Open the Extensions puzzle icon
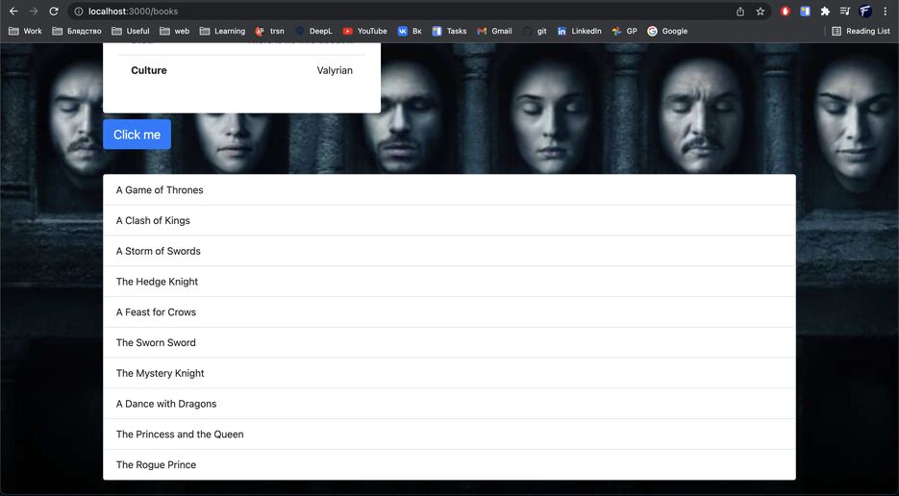899x496 pixels. 825,12
